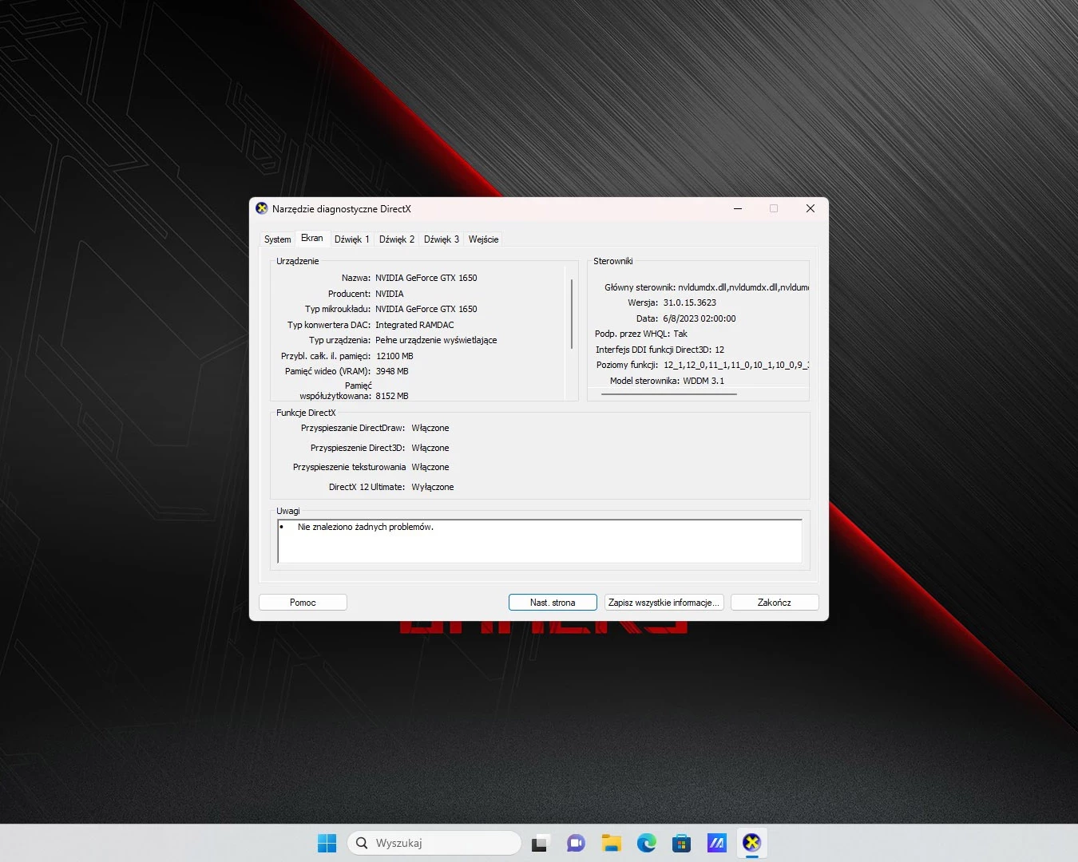Open Microsoft Edge from the taskbar
This screenshot has width=1078, height=862.
point(647,843)
